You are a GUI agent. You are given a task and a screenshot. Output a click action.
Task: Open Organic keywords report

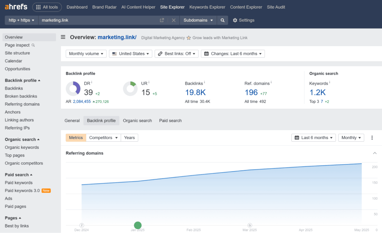[22, 147]
